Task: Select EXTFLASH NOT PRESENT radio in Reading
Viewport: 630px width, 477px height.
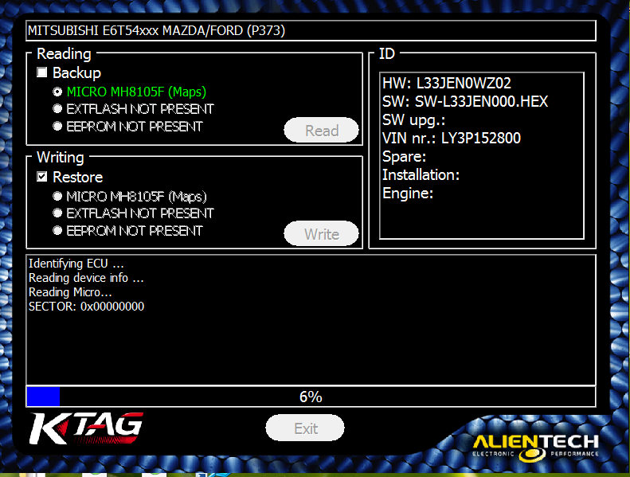Action: (x=57, y=108)
